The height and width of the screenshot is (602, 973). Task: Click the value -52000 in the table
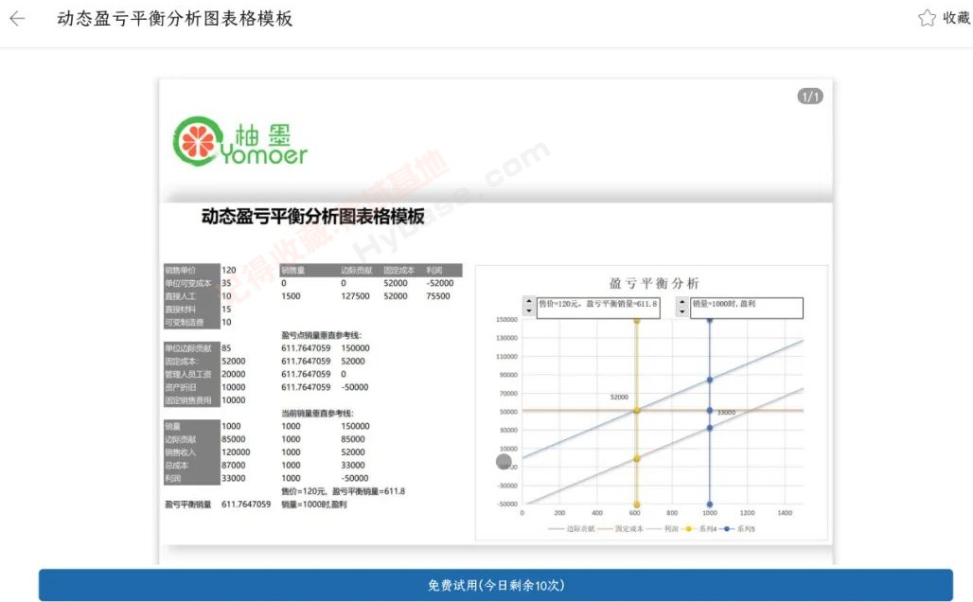[439, 283]
